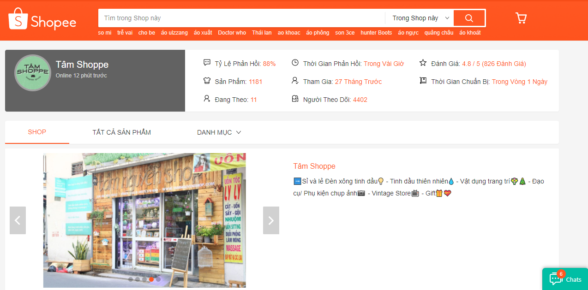The width and height of the screenshot is (588, 290).
Task: Submit search with the magnifier button
Action: pyautogui.click(x=469, y=18)
